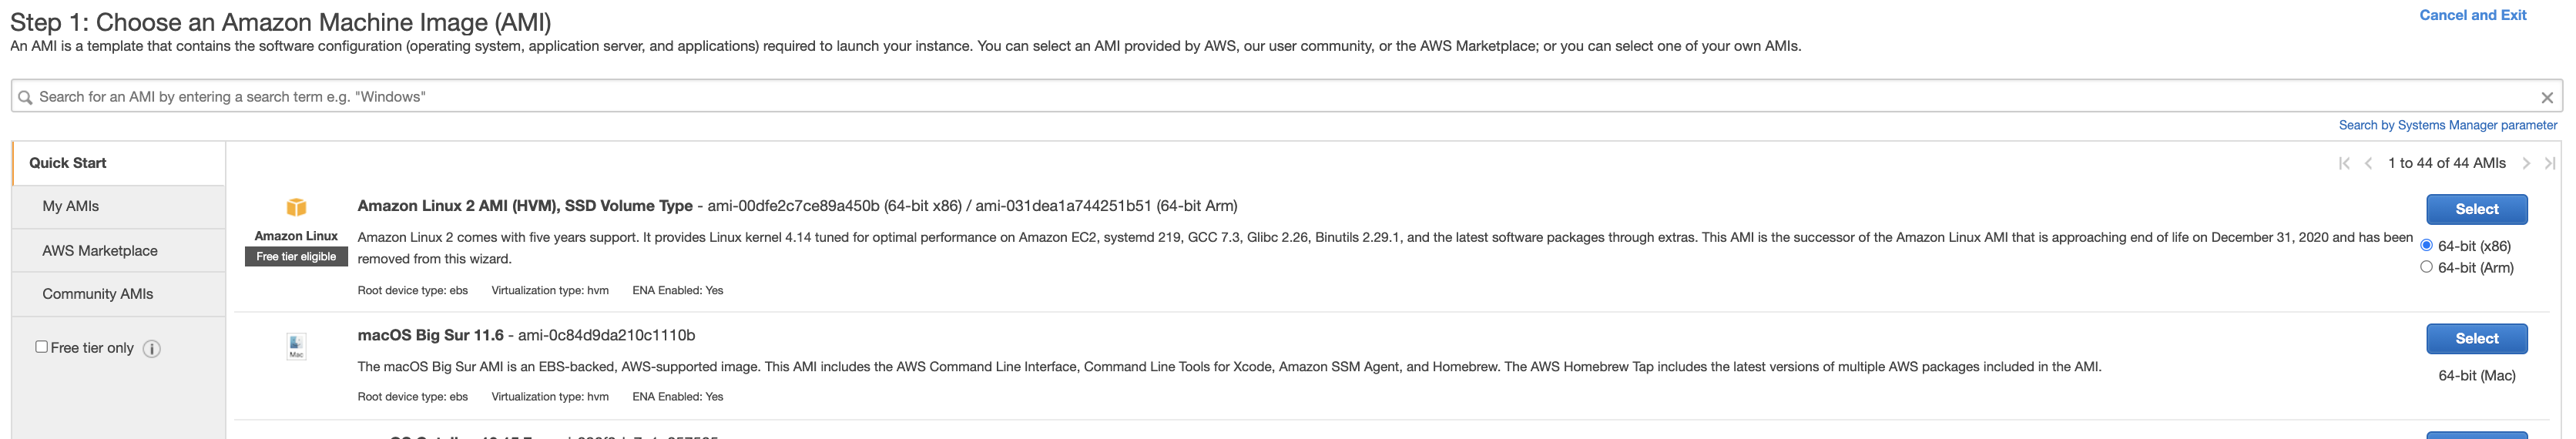2576x439 pixels.
Task: Click the Cancel and Exit link
Action: [2472, 15]
